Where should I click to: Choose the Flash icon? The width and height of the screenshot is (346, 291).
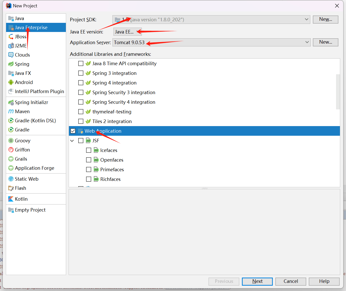pyautogui.click(x=11, y=188)
